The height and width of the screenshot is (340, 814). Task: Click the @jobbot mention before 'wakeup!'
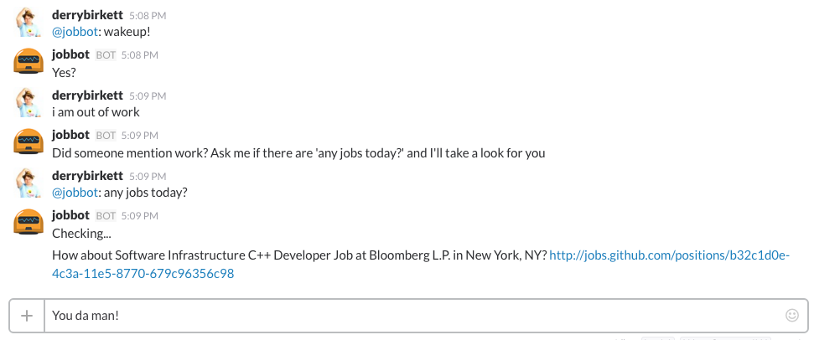coord(75,32)
